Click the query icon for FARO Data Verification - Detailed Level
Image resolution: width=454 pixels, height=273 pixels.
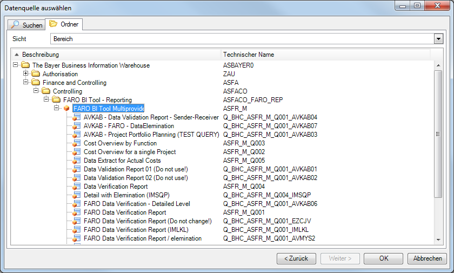click(76, 204)
